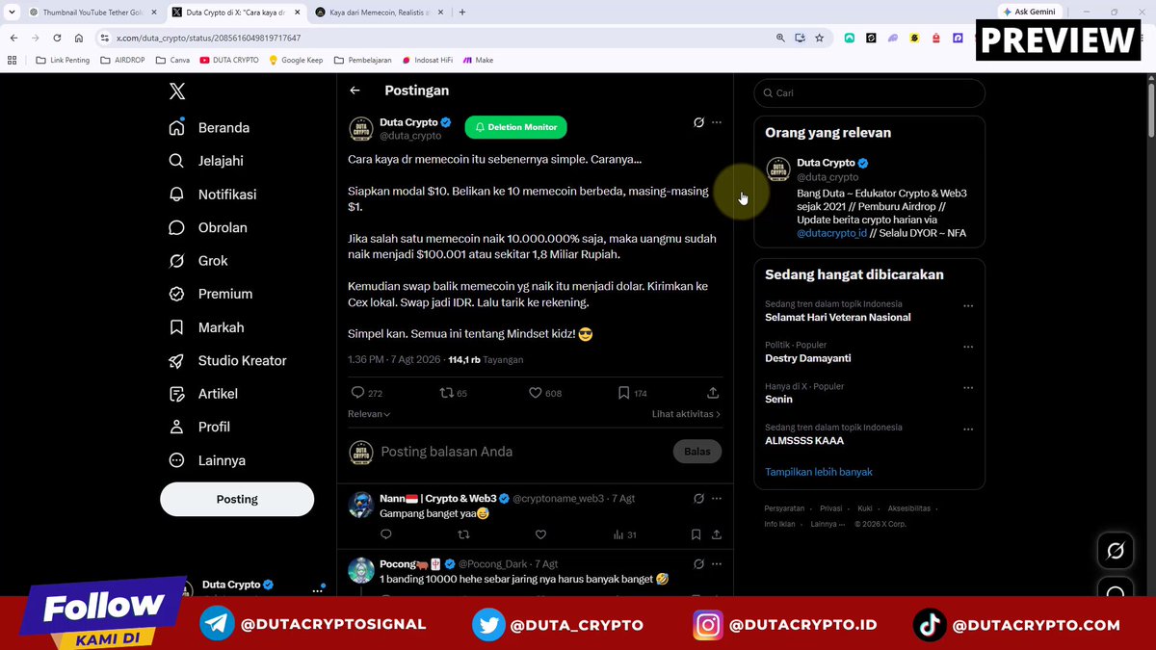Open account menu beside Duta Crypto at sidebar bottom
1156x650 pixels.
[x=317, y=589]
